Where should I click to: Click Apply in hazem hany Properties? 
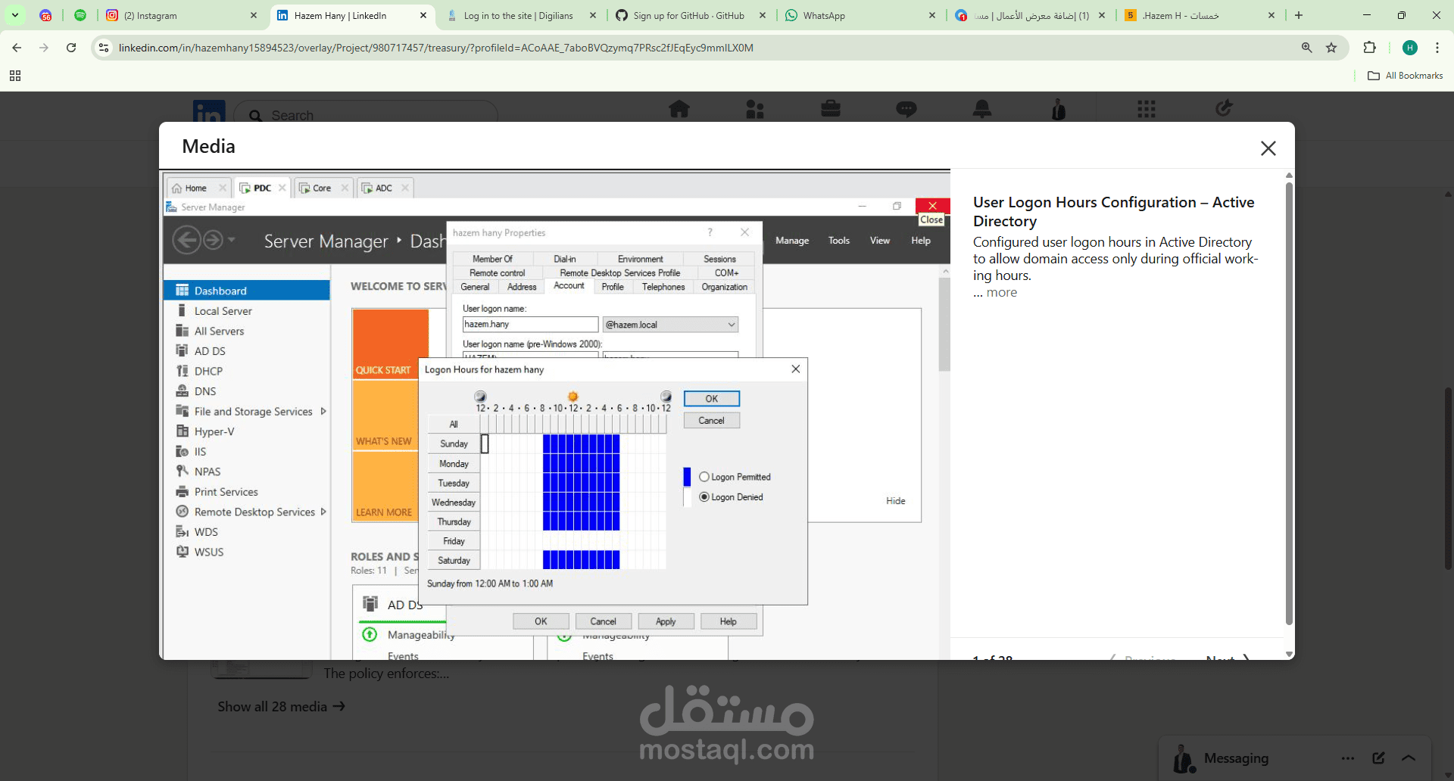coord(666,621)
